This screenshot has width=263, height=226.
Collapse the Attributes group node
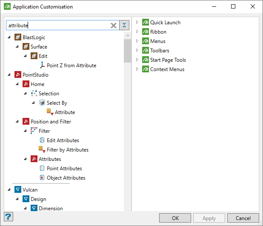tap(25, 159)
